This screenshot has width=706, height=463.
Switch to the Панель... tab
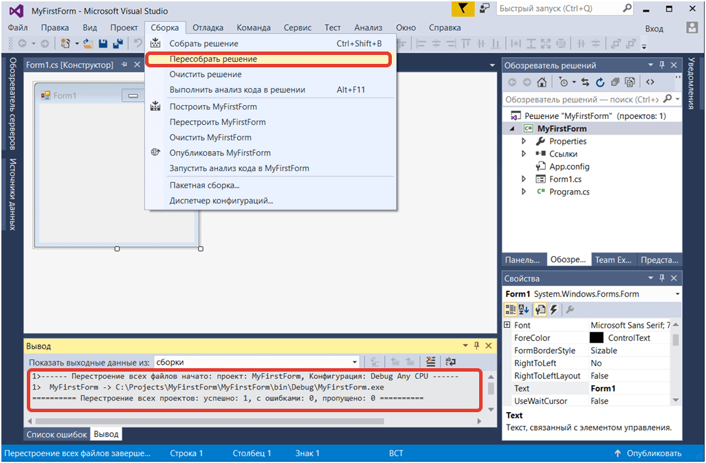click(x=522, y=260)
